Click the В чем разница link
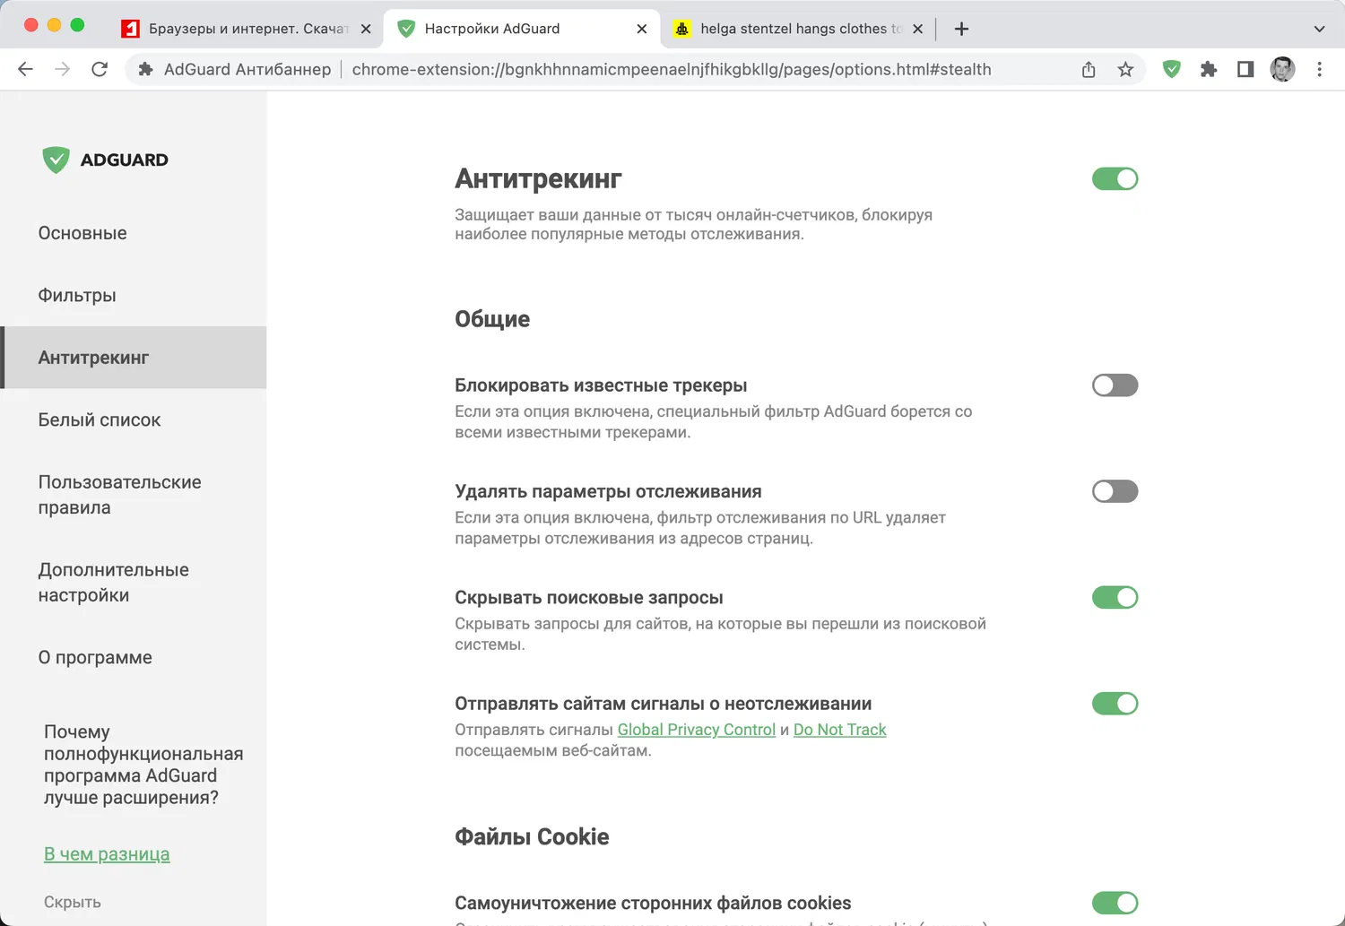 coord(107,854)
